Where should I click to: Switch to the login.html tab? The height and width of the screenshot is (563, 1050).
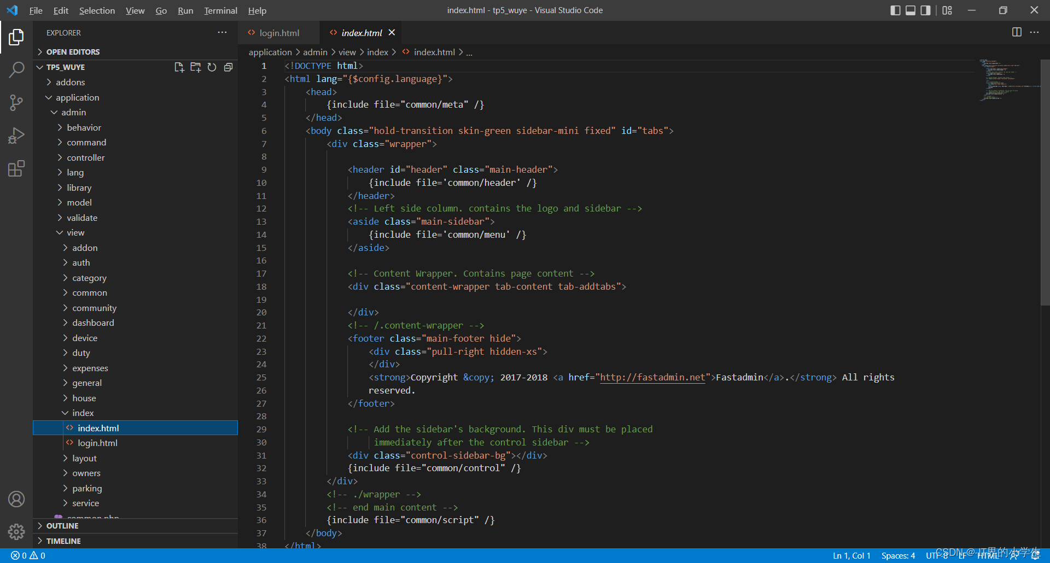(279, 33)
